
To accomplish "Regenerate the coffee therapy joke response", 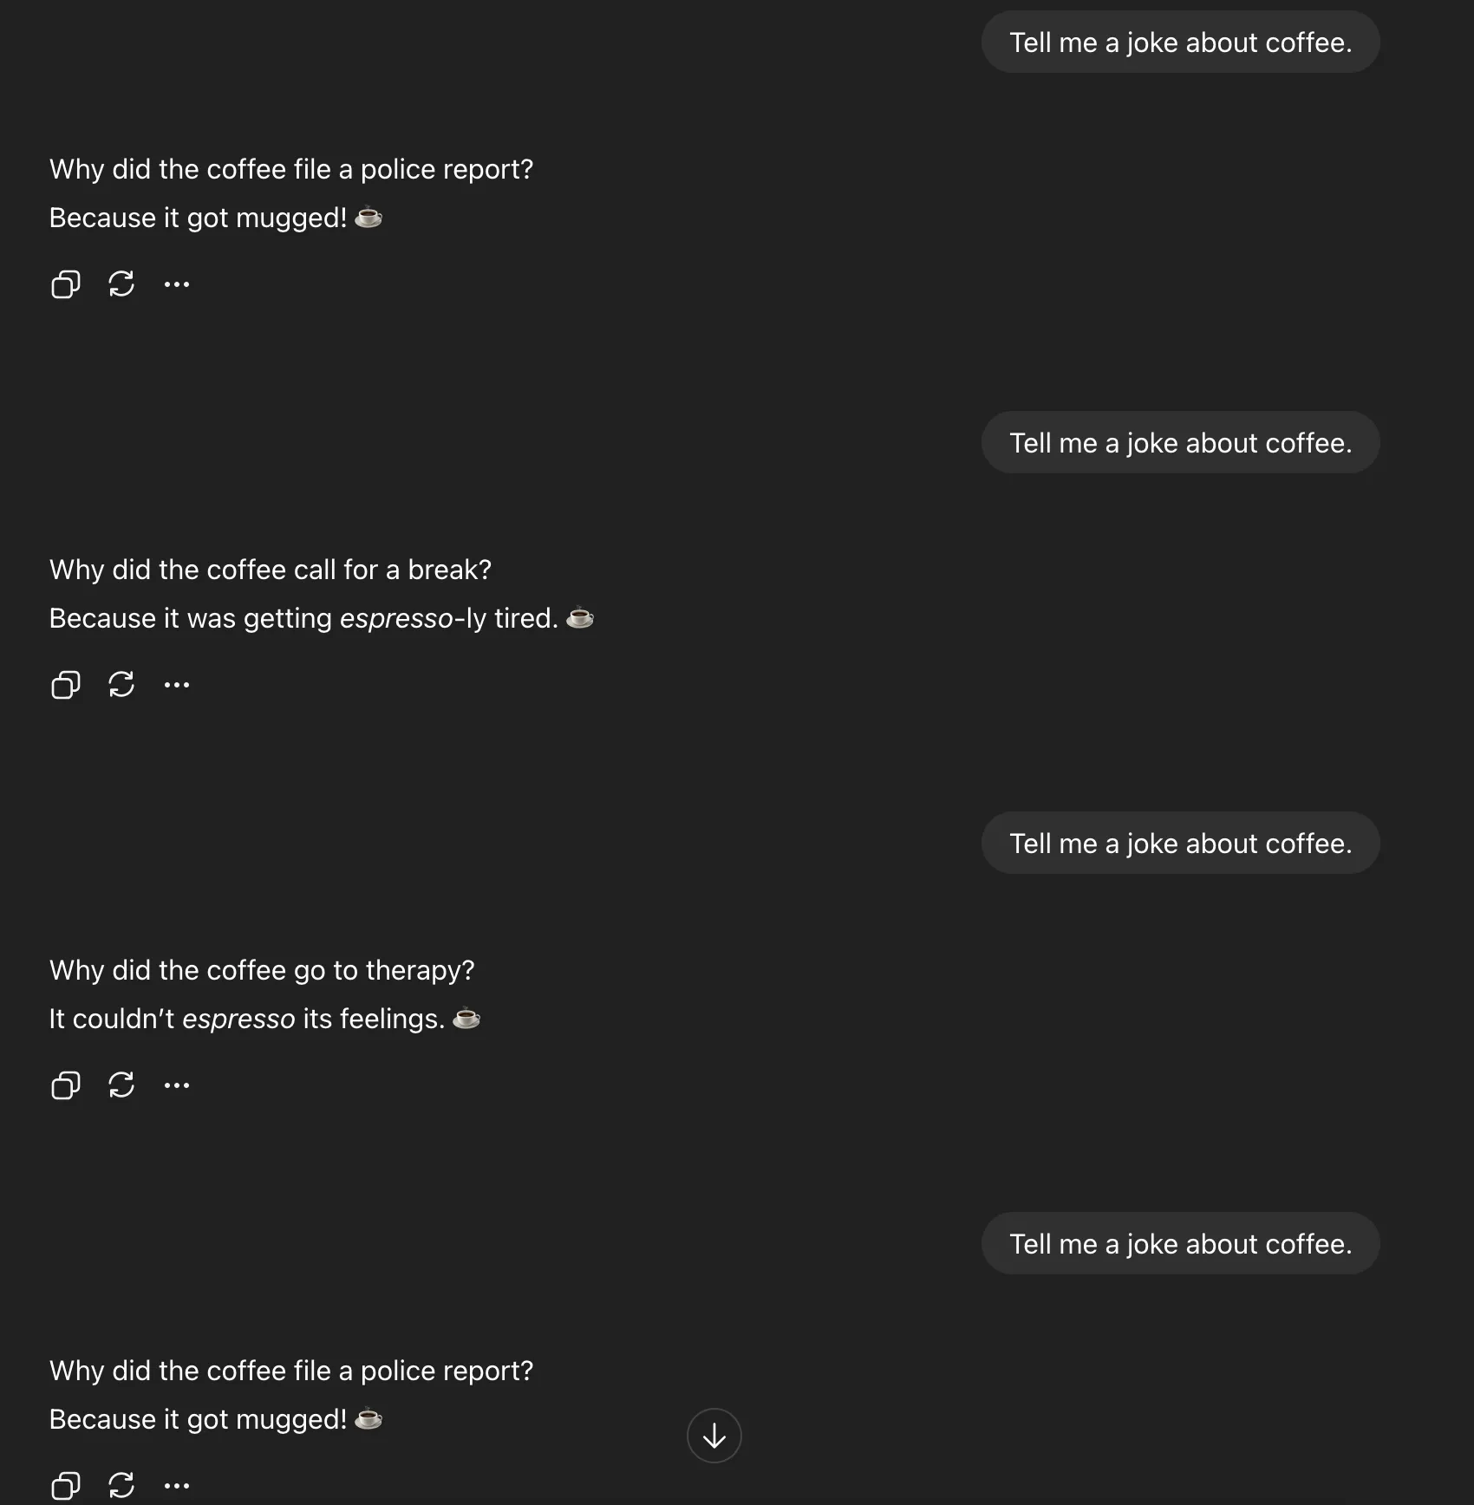I will point(121,1085).
